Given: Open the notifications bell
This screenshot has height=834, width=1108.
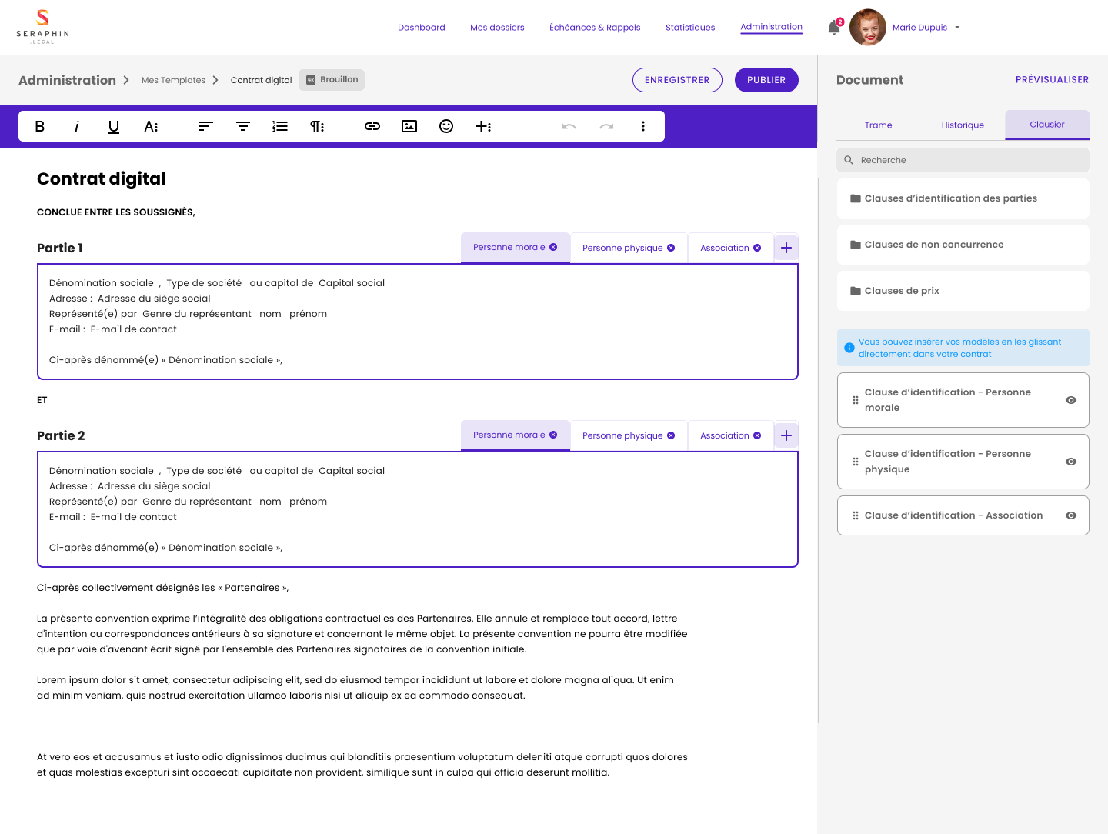Looking at the screenshot, I should click(834, 28).
